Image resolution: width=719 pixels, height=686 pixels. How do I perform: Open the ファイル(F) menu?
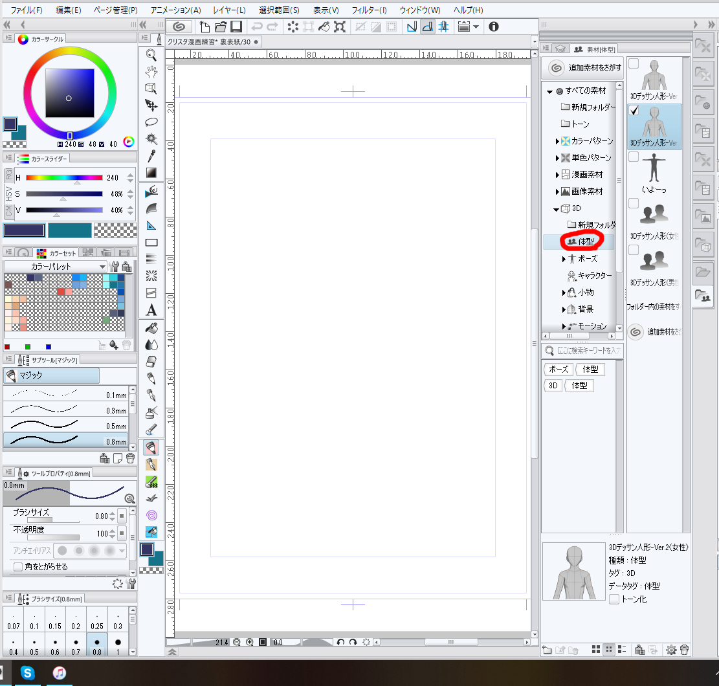(26, 10)
